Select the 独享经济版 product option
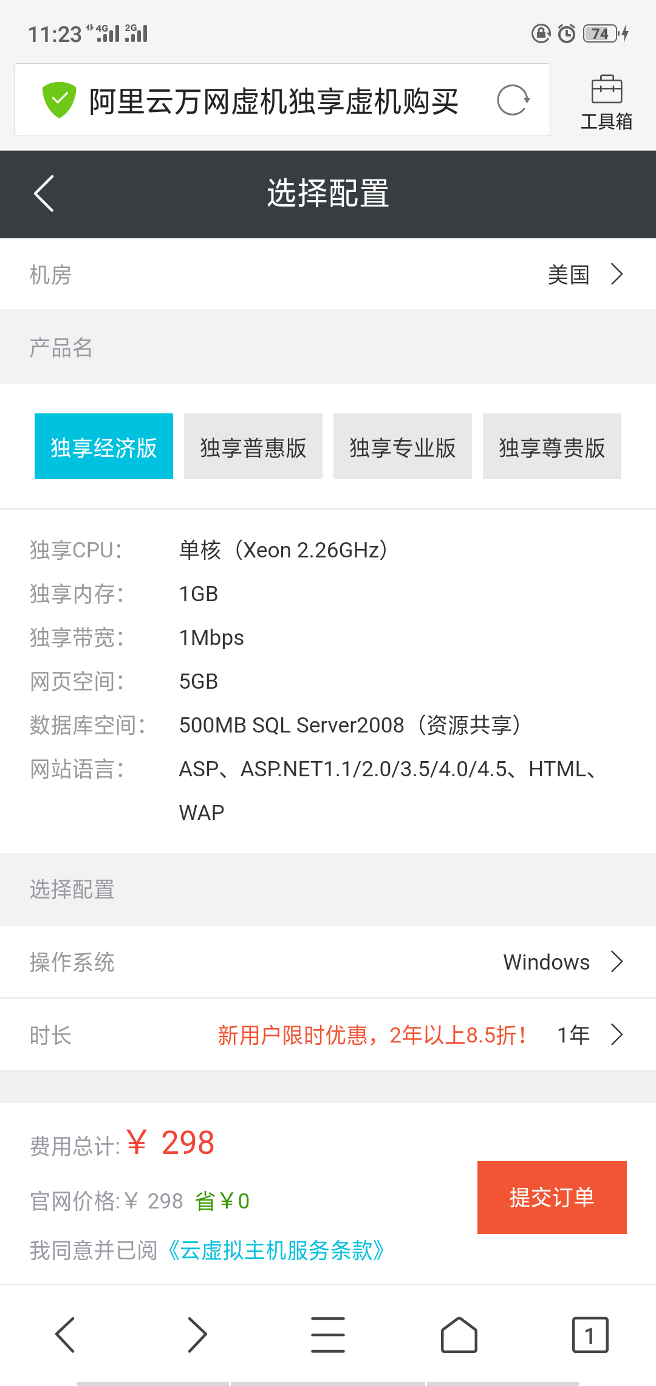Viewport: 656px width, 1386px height. [x=104, y=446]
